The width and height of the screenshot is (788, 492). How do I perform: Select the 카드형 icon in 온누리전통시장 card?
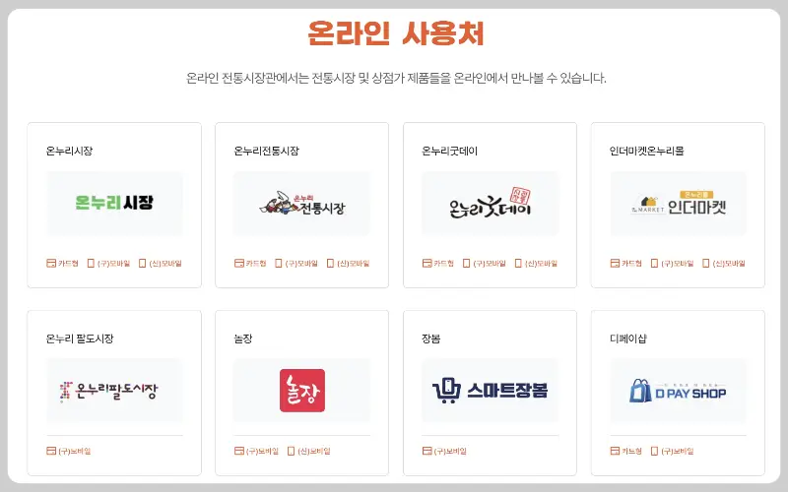point(238,263)
